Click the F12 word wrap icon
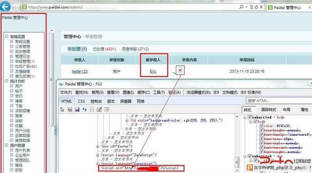 tap(107, 109)
